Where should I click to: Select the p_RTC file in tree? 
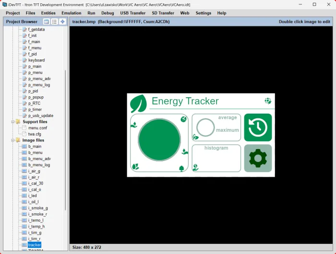point(34,104)
